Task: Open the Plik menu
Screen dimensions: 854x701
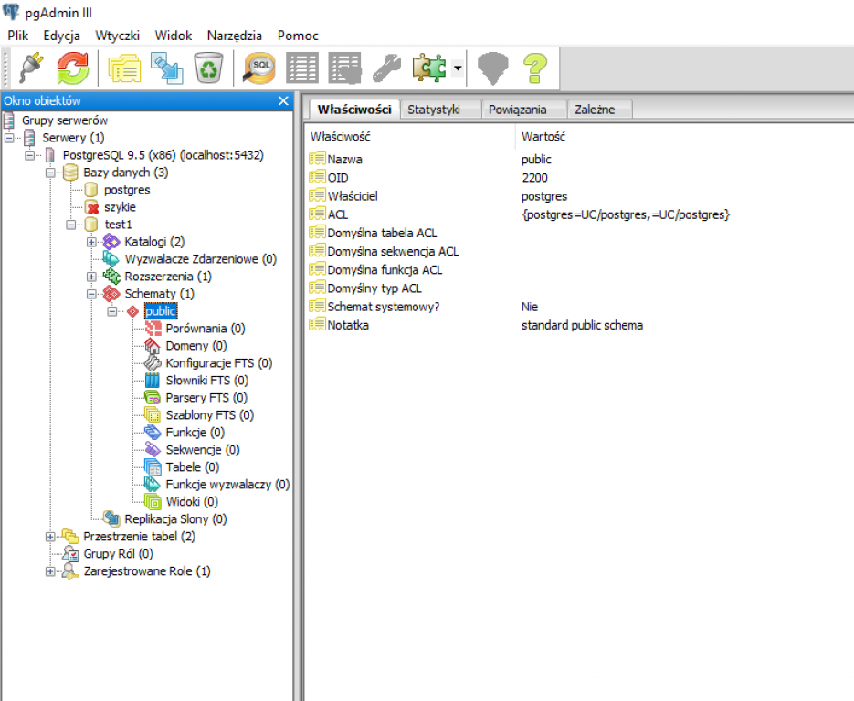Action: [x=17, y=36]
